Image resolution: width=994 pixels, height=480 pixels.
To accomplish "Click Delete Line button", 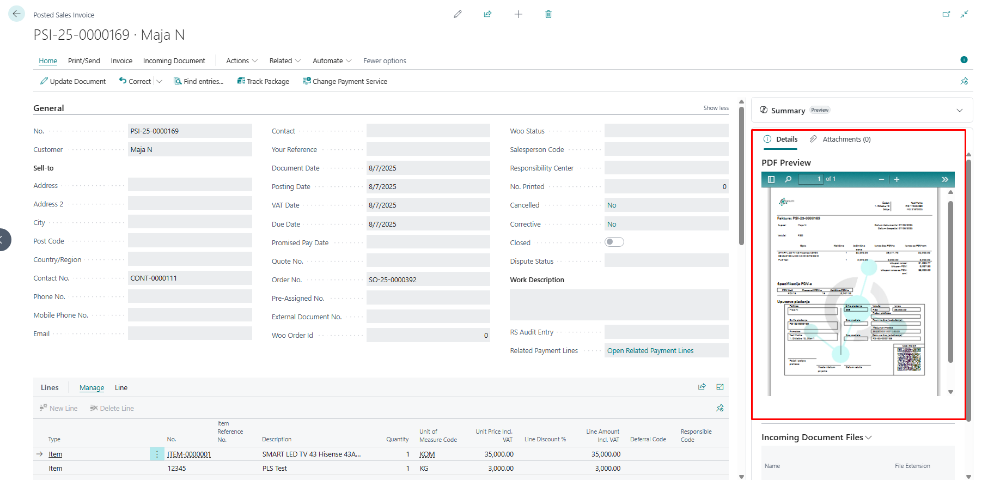I will [x=112, y=408].
